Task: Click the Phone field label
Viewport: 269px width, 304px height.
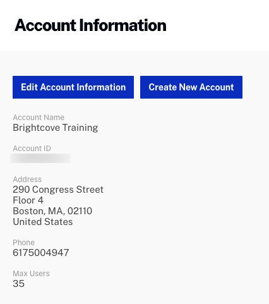Action: [23, 243]
